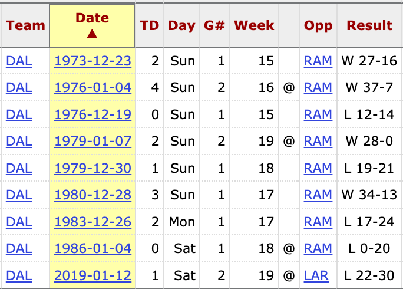Click the @ symbol in 1979-01-07 row
This screenshot has width=403, height=289.
[x=289, y=142]
